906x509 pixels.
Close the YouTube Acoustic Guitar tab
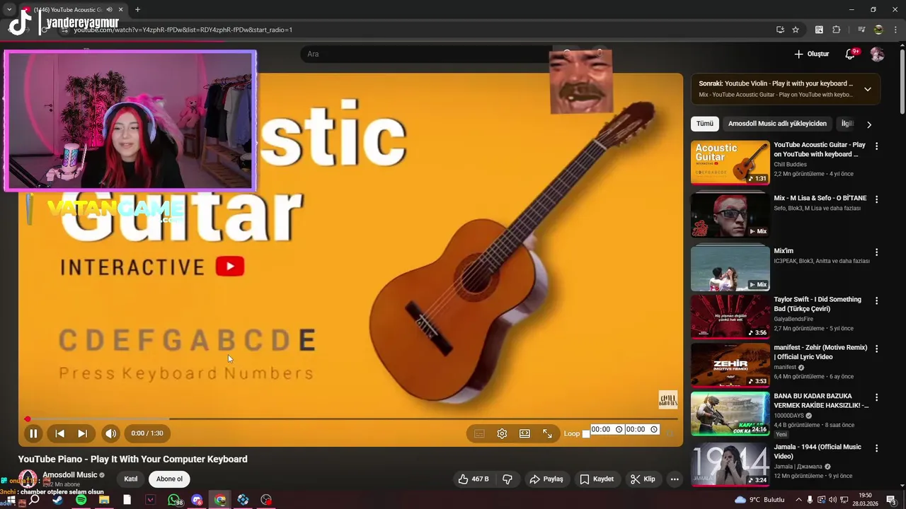[x=120, y=10]
